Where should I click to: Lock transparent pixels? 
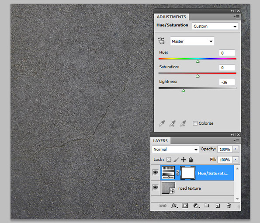tap(169, 160)
